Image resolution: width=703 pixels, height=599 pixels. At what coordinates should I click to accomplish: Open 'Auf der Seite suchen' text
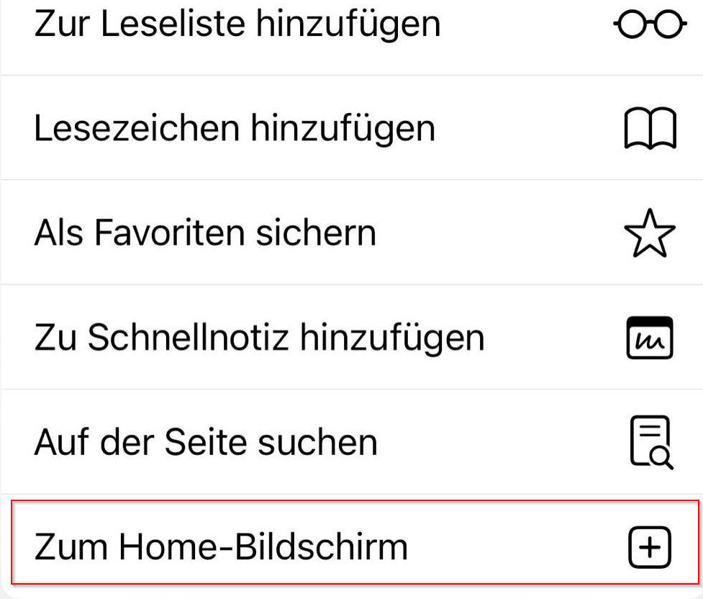point(206,443)
